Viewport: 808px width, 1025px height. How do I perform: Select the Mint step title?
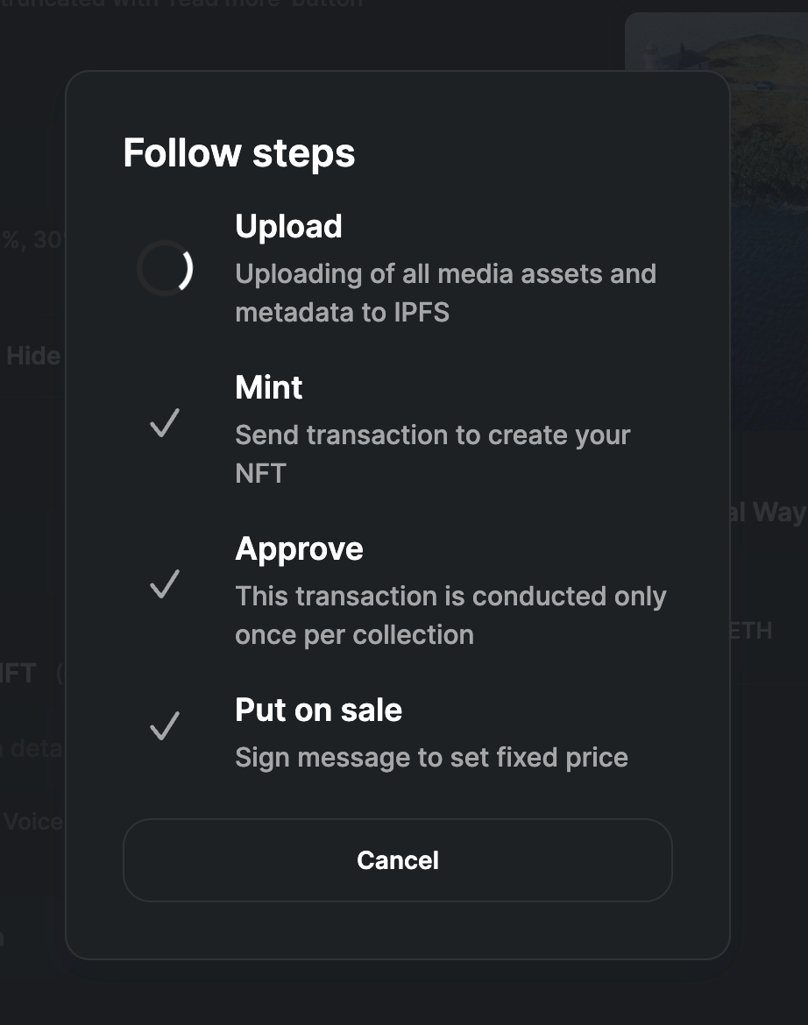[269, 387]
